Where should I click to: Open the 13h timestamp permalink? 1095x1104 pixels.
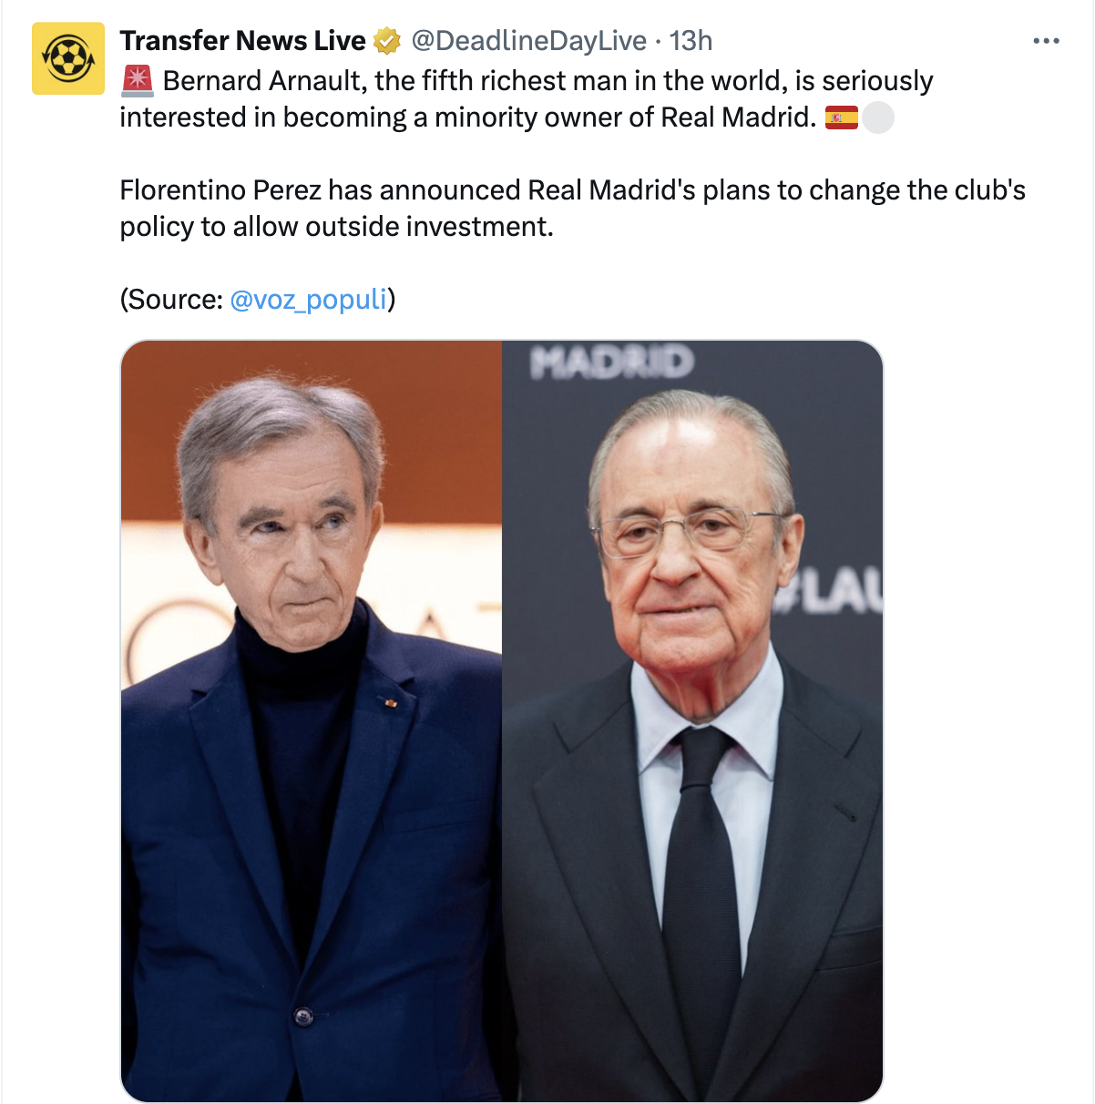(x=691, y=41)
